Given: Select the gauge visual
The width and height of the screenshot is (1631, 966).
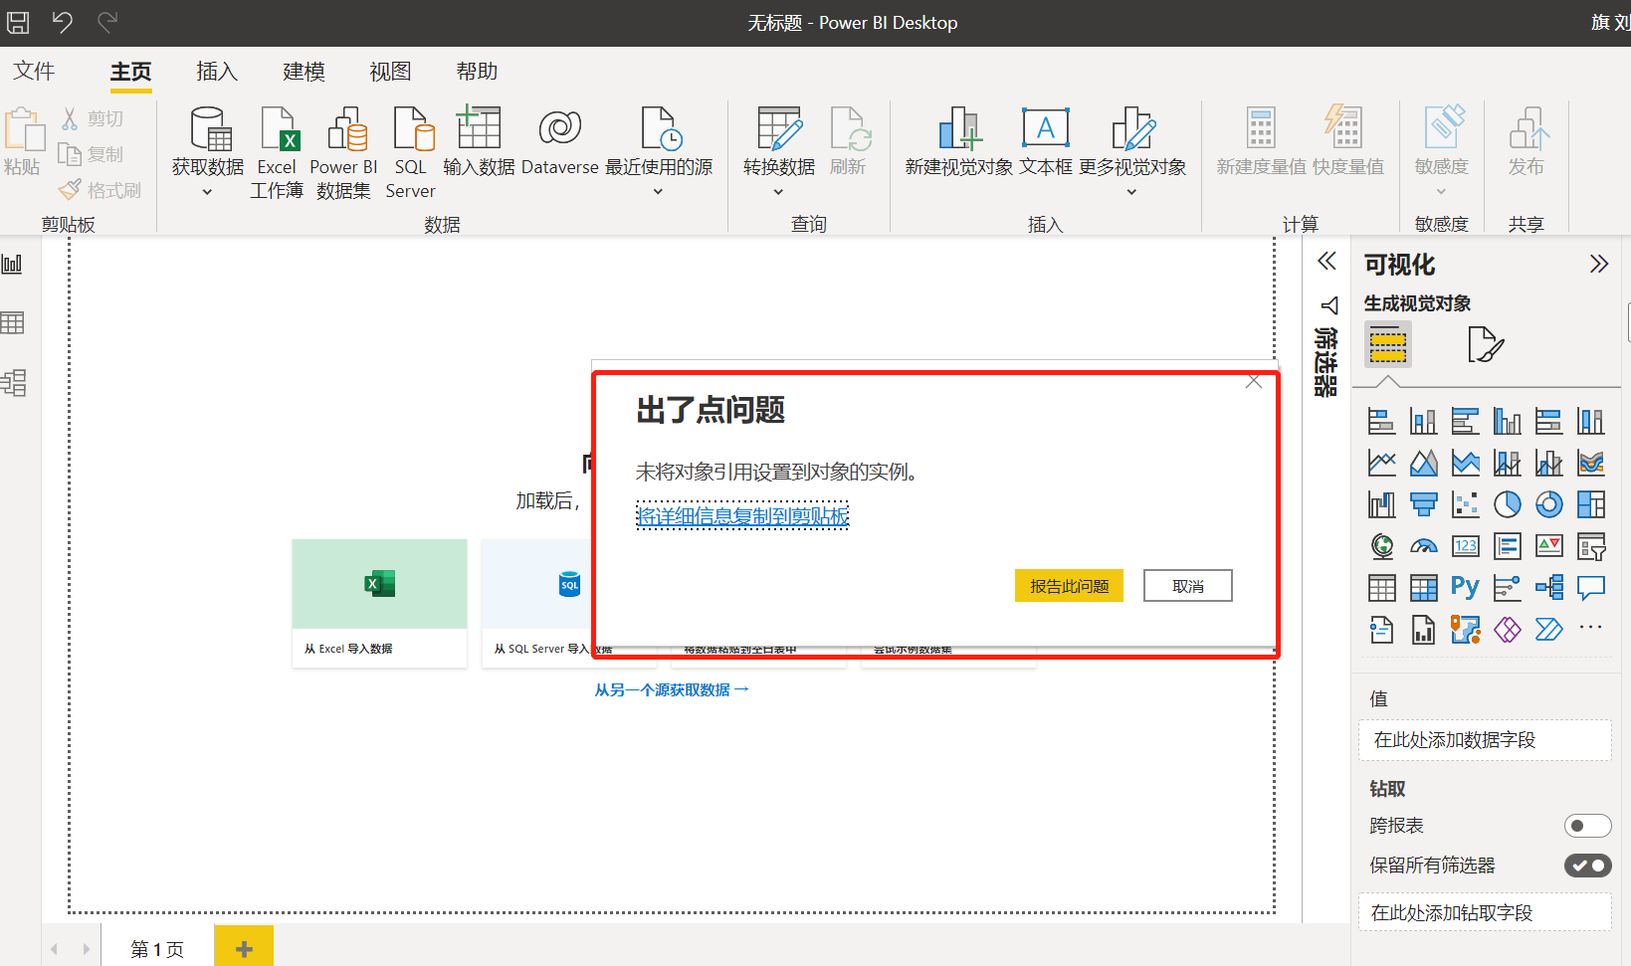Looking at the screenshot, I should (x=1423, y=546).
